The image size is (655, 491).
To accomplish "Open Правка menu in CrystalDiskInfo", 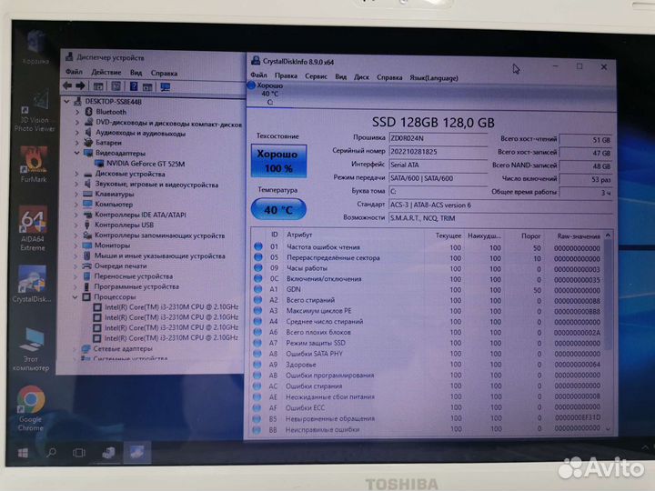I will [287, 75].
